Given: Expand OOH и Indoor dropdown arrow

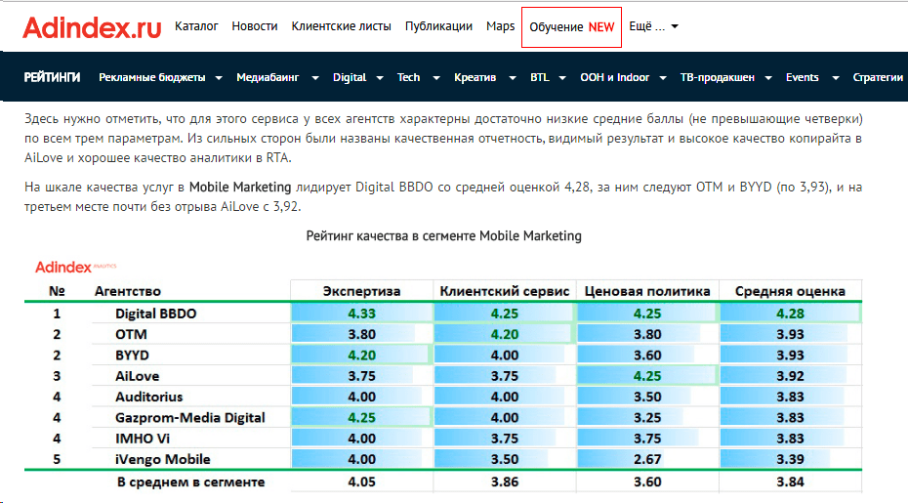Looking at the screenshot, I should pos(663,78).
